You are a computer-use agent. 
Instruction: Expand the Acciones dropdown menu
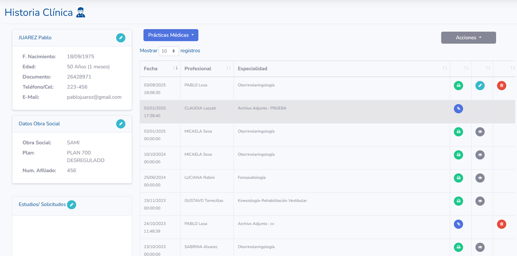(468, 38)
